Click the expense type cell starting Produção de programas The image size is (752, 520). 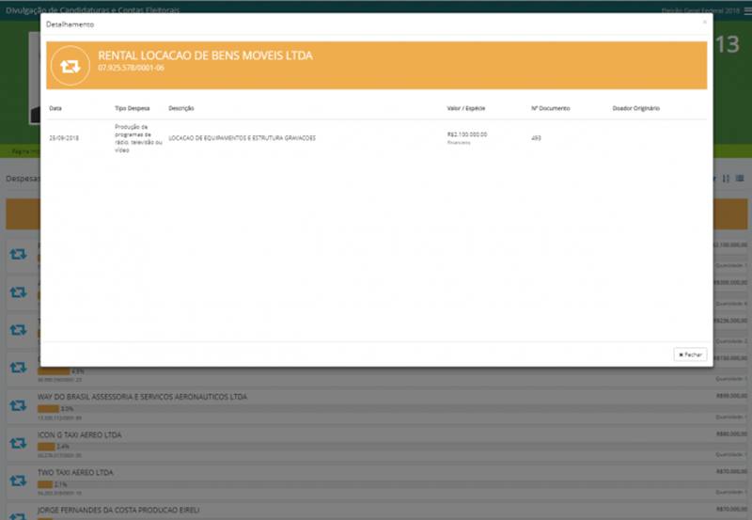[138, 138]
